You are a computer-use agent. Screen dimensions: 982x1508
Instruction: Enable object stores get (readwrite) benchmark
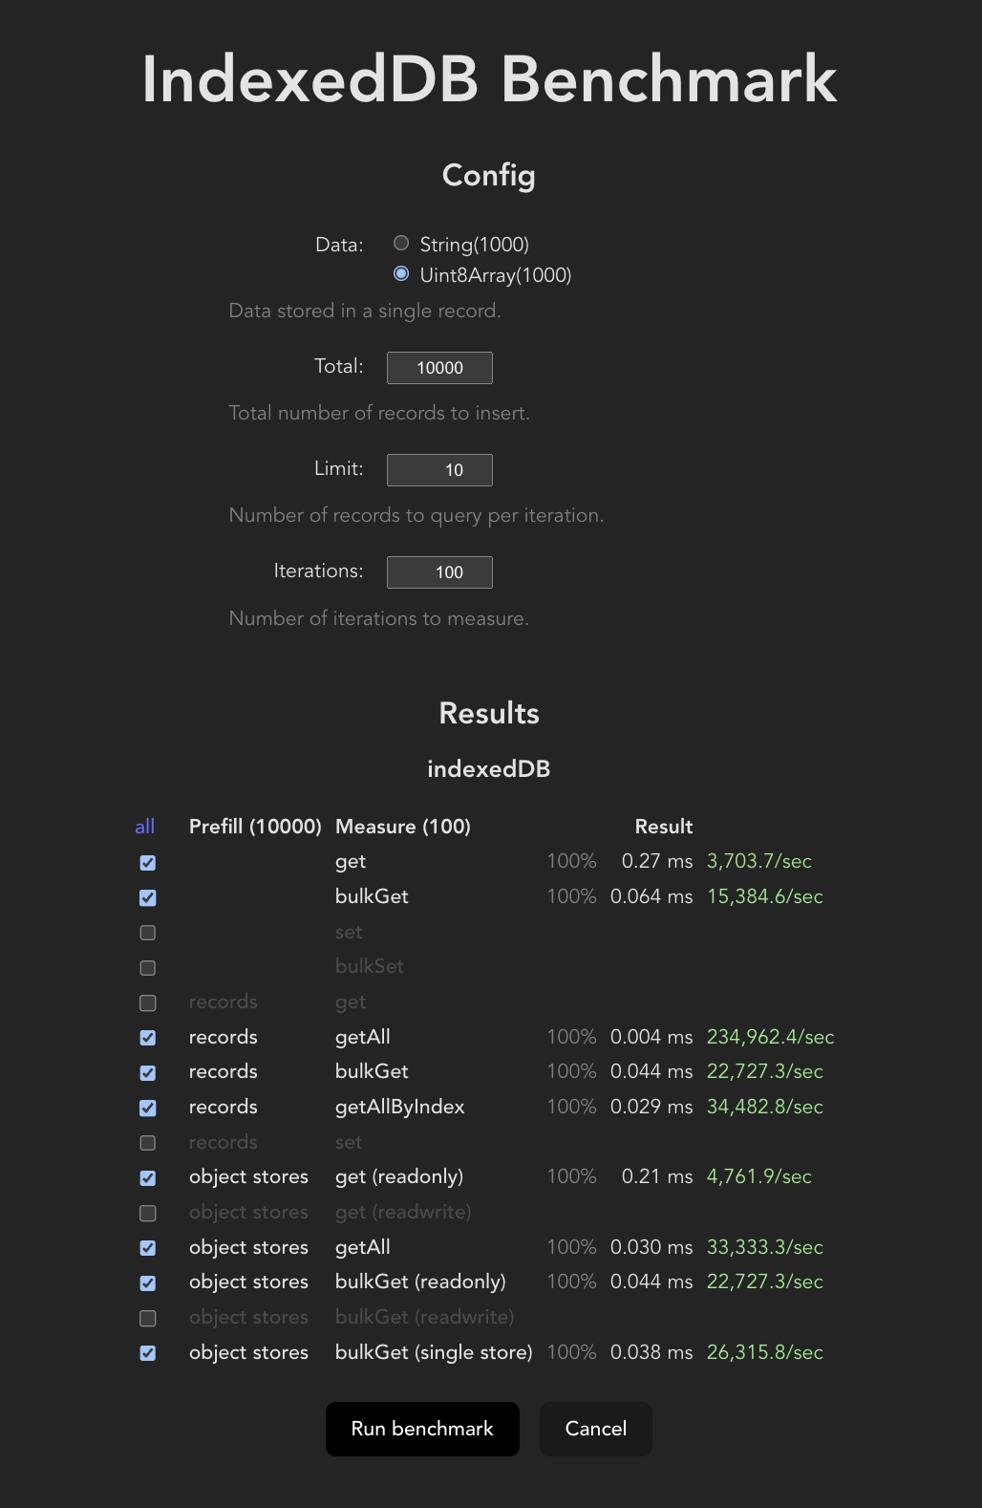click(147, 1213)
